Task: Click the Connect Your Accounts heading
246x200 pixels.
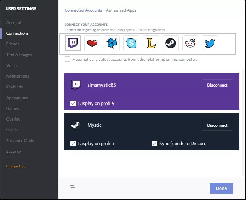Action: (86, 25)
